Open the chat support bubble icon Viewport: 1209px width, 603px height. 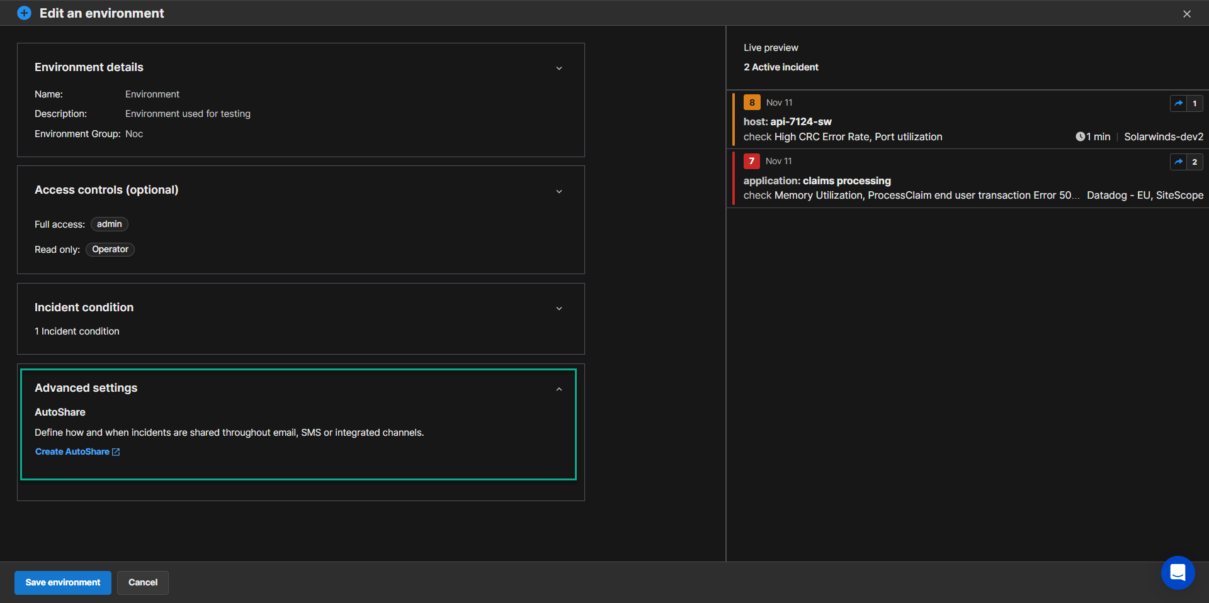pos(1178,572)
